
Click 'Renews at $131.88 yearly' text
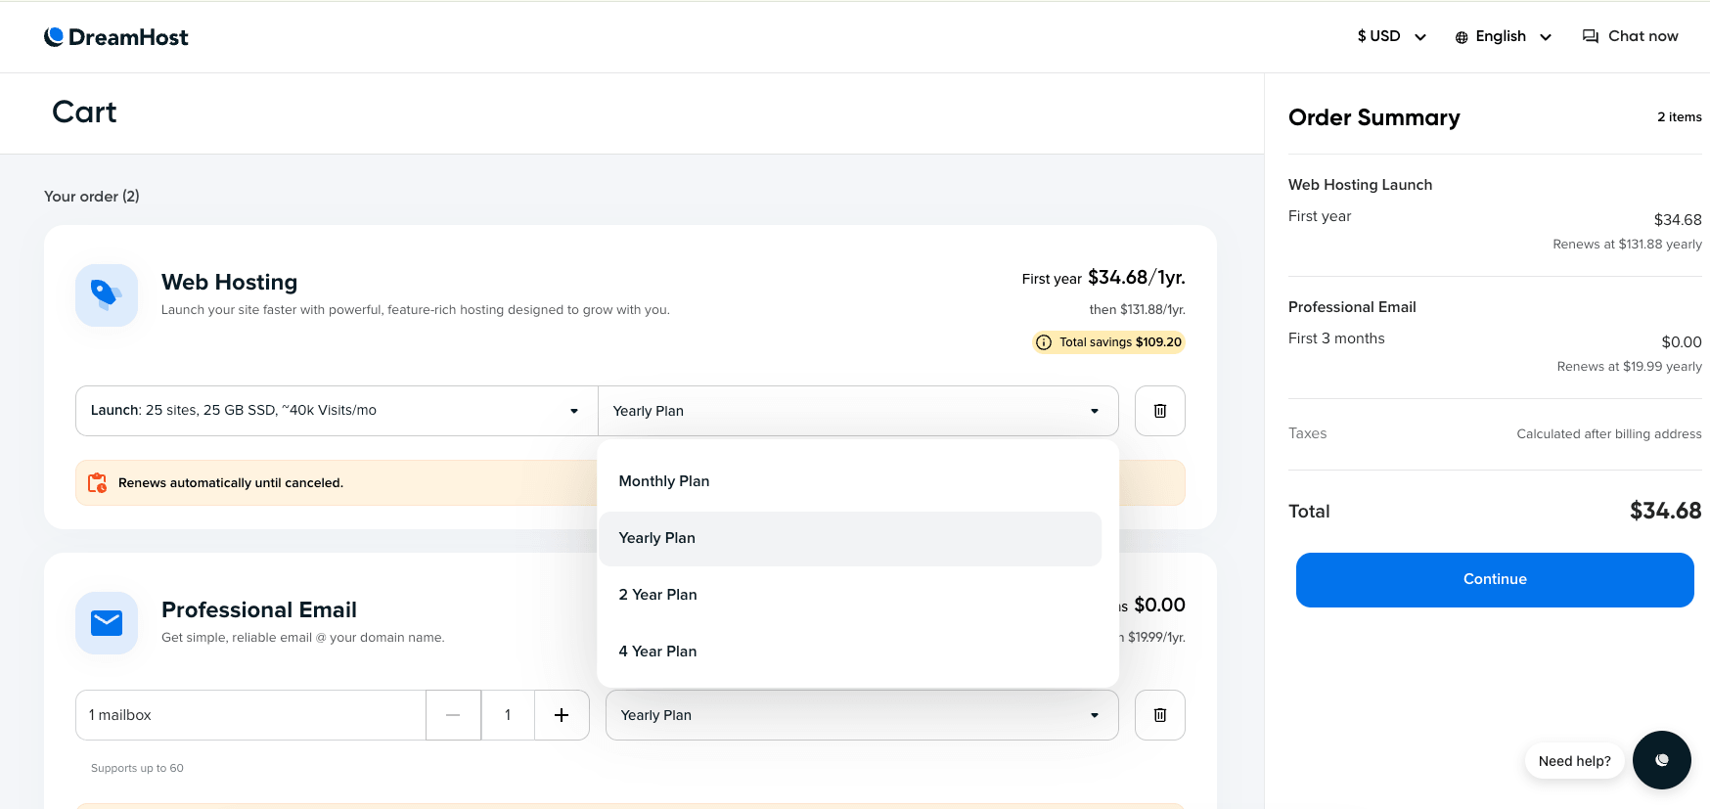(1627, 245)
